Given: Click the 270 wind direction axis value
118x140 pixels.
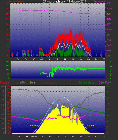Looking at the screenshot, I should pyautogui.click(x=7, y=66).
